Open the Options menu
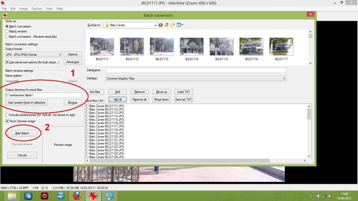The height and width of the screenshot is (201, 358). pyautogui.click(x=37, y=8)
